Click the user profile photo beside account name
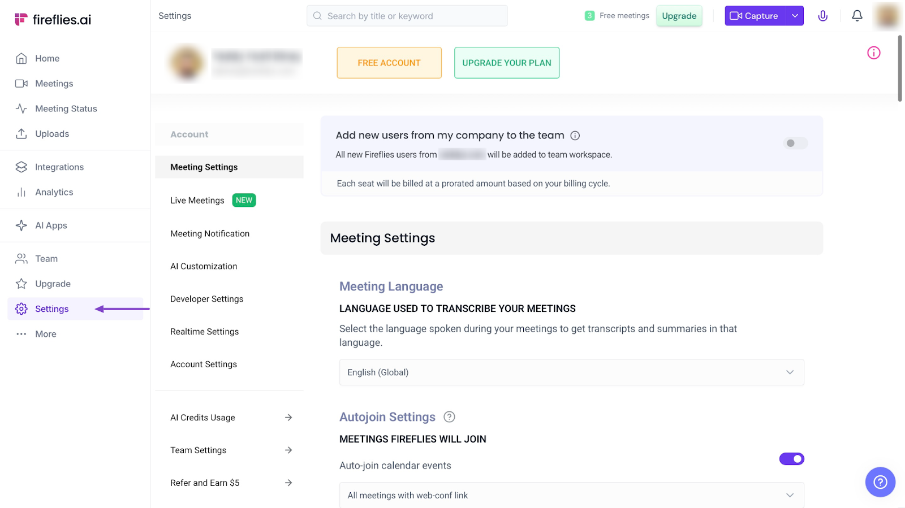 pyautogui.click(x=187, y=63)
